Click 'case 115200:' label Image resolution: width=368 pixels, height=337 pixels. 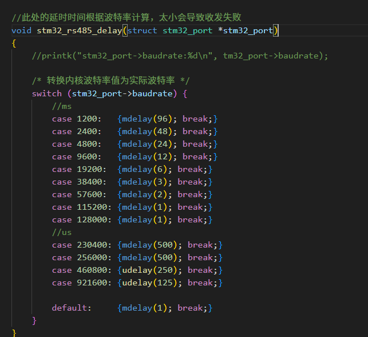(82, 207)
